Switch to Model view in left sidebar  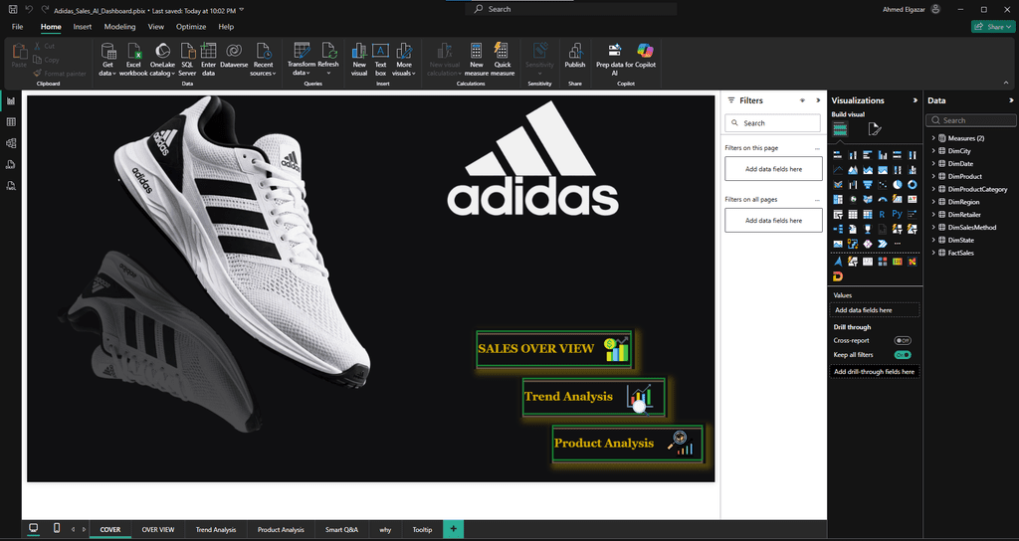tap(11, 143)
